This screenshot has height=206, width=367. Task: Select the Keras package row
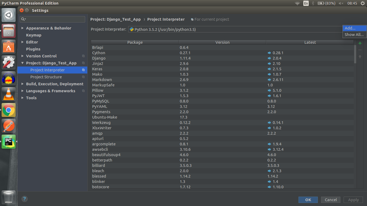222,69
